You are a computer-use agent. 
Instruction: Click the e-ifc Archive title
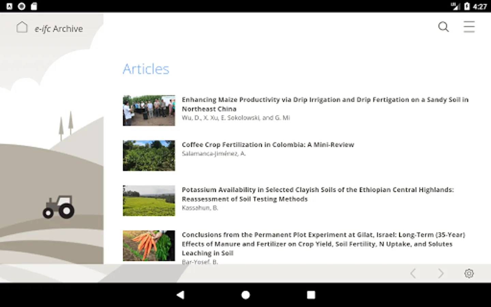[x=59, y=29]
